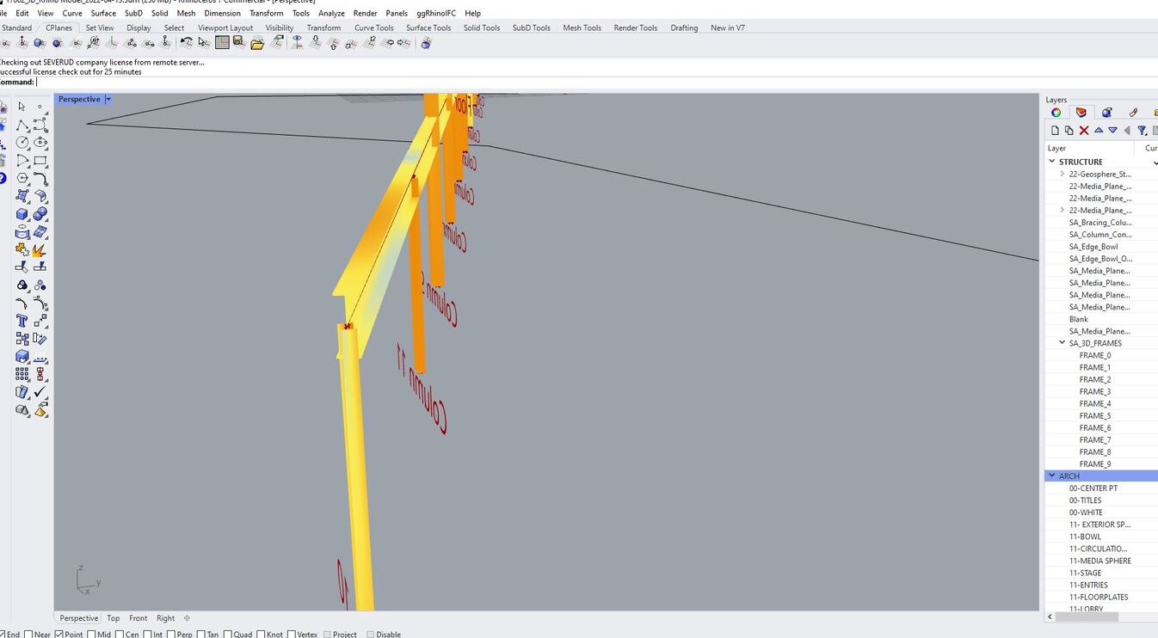Image resolution: width=1158 pixels, height=638 pixels.
Task: Click the help question mark icon
Action: click(x=3, y=179)
